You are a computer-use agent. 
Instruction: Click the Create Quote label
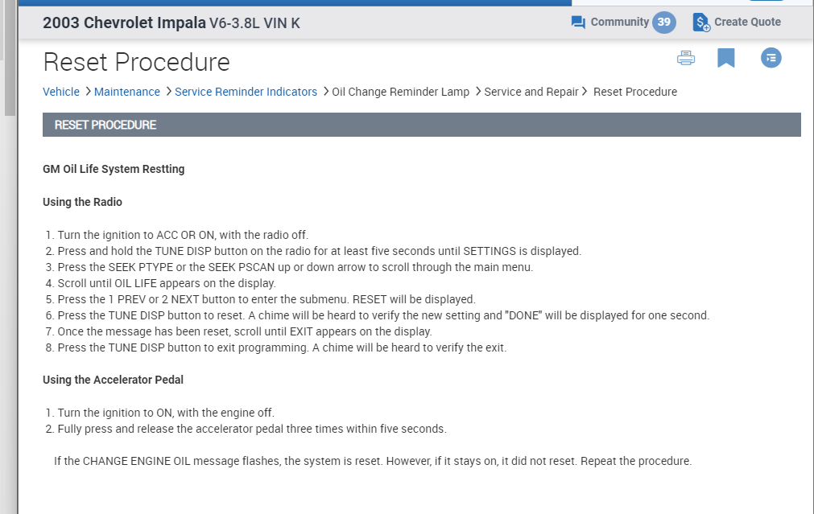point(747,23)
